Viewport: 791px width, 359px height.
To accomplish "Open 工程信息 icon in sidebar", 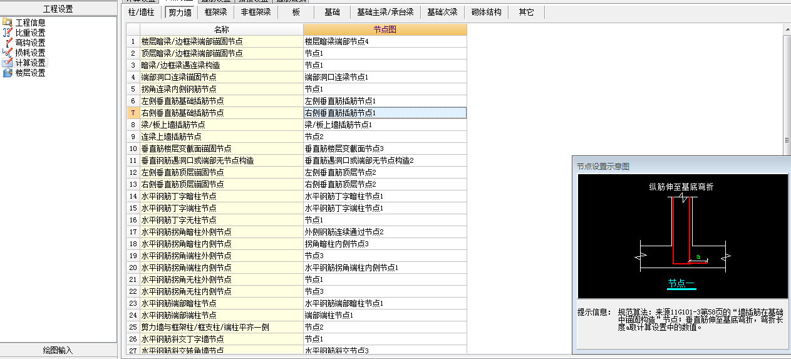I will point(8,23).
